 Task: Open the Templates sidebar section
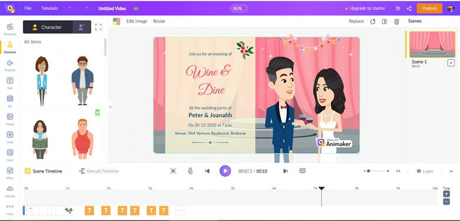pyautogui.click(x=9, y=29)
